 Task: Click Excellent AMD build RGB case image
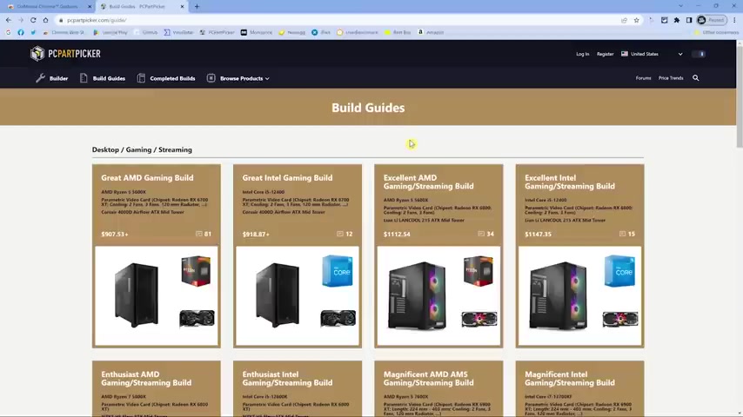click(417, 296)
